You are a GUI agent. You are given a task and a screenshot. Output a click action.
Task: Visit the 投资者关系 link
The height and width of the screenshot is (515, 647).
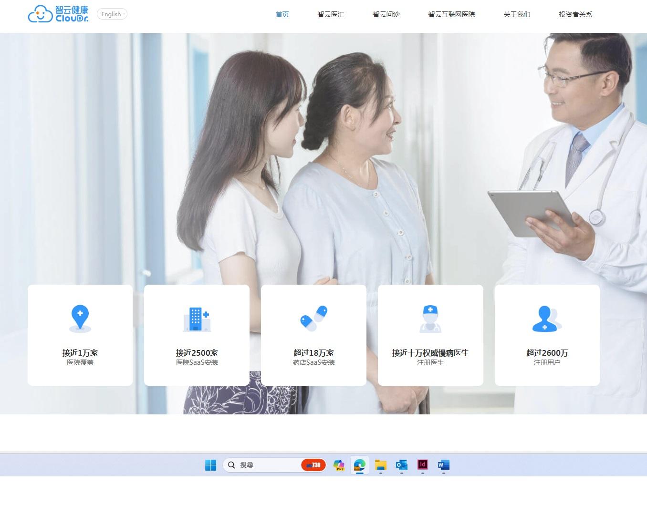click(575, 14)
